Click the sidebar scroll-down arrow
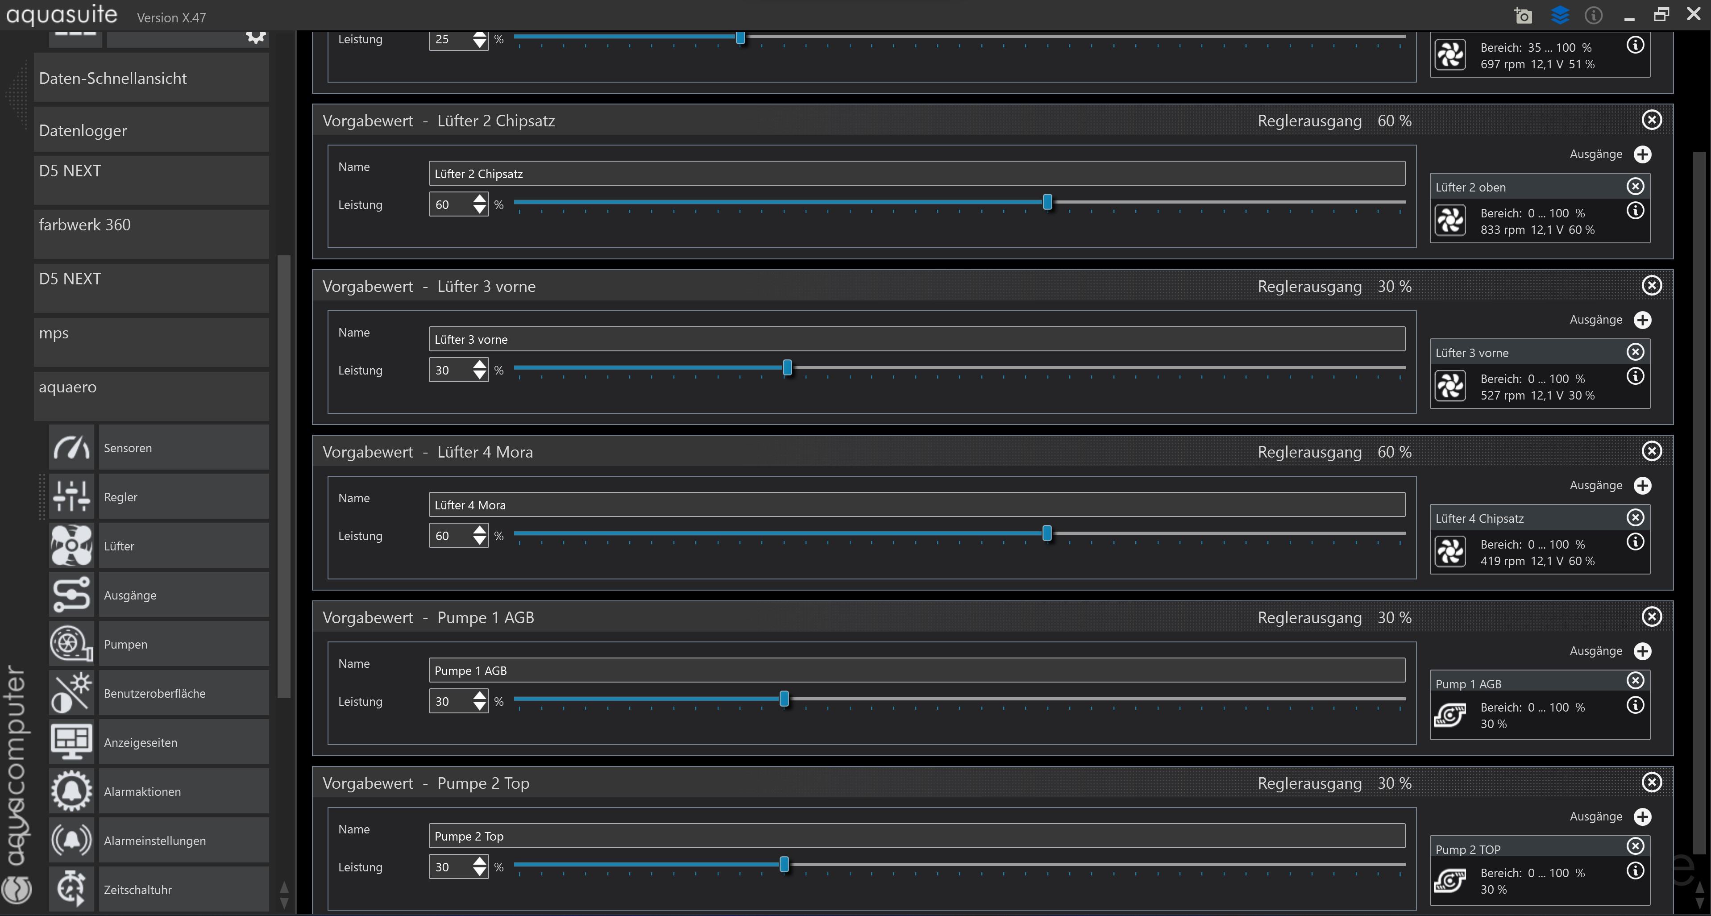 click(x=284, y=903)
